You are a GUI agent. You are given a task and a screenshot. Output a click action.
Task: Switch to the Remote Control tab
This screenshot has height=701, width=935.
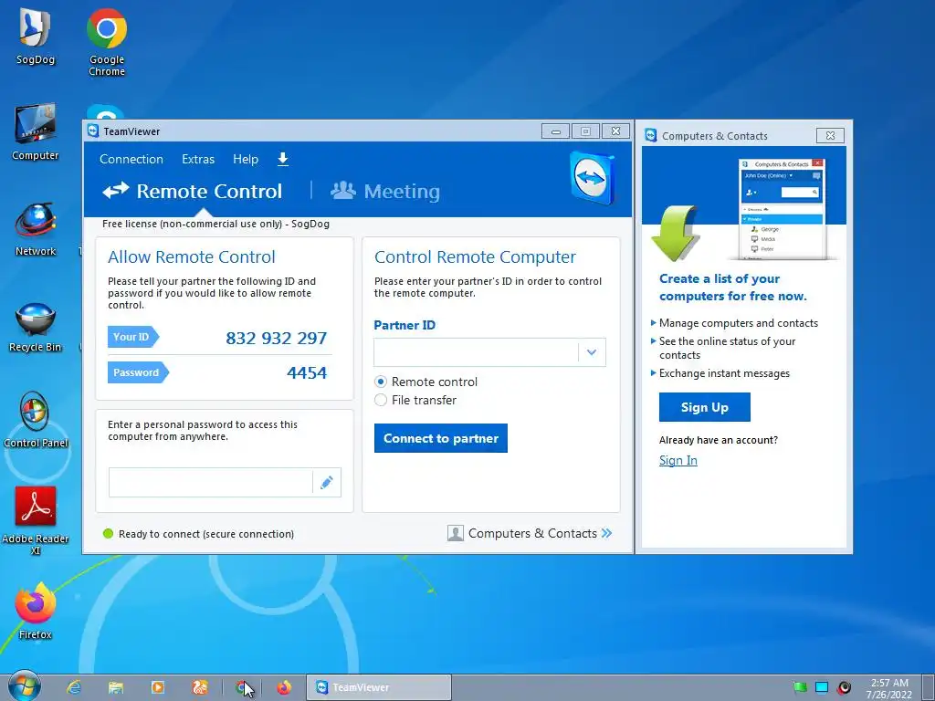click(x=192, y=192)
